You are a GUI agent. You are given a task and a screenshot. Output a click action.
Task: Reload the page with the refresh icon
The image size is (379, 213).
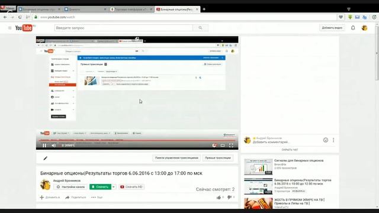pyautogui.click(x=20, y=17)
